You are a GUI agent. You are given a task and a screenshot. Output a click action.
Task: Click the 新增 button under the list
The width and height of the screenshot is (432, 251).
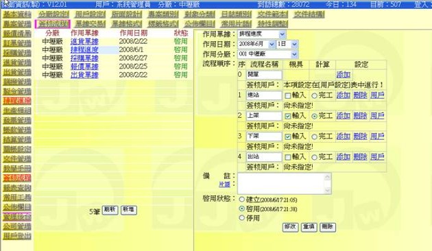[x=129, y=210]
